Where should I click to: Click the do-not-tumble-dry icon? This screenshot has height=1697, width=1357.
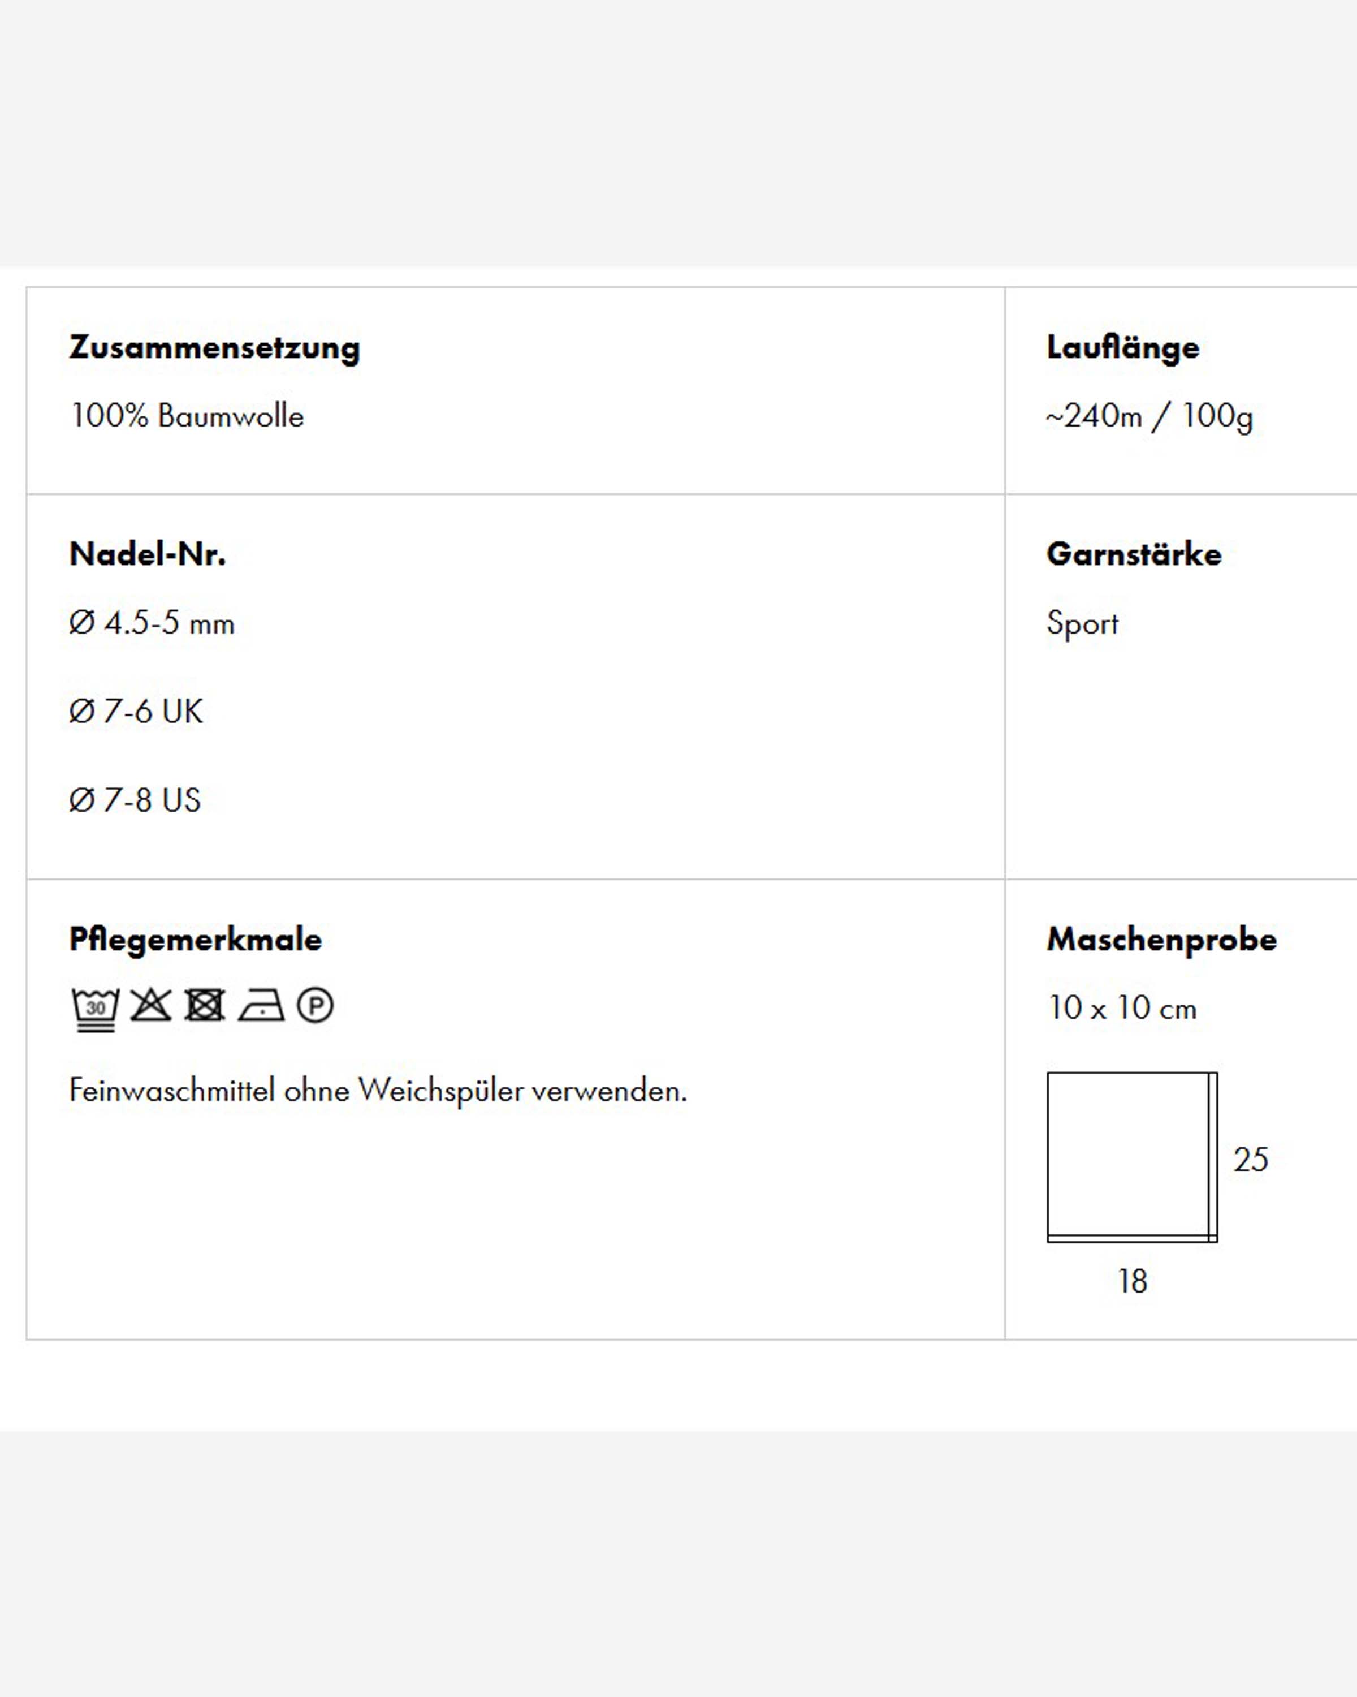[205, 1005]
